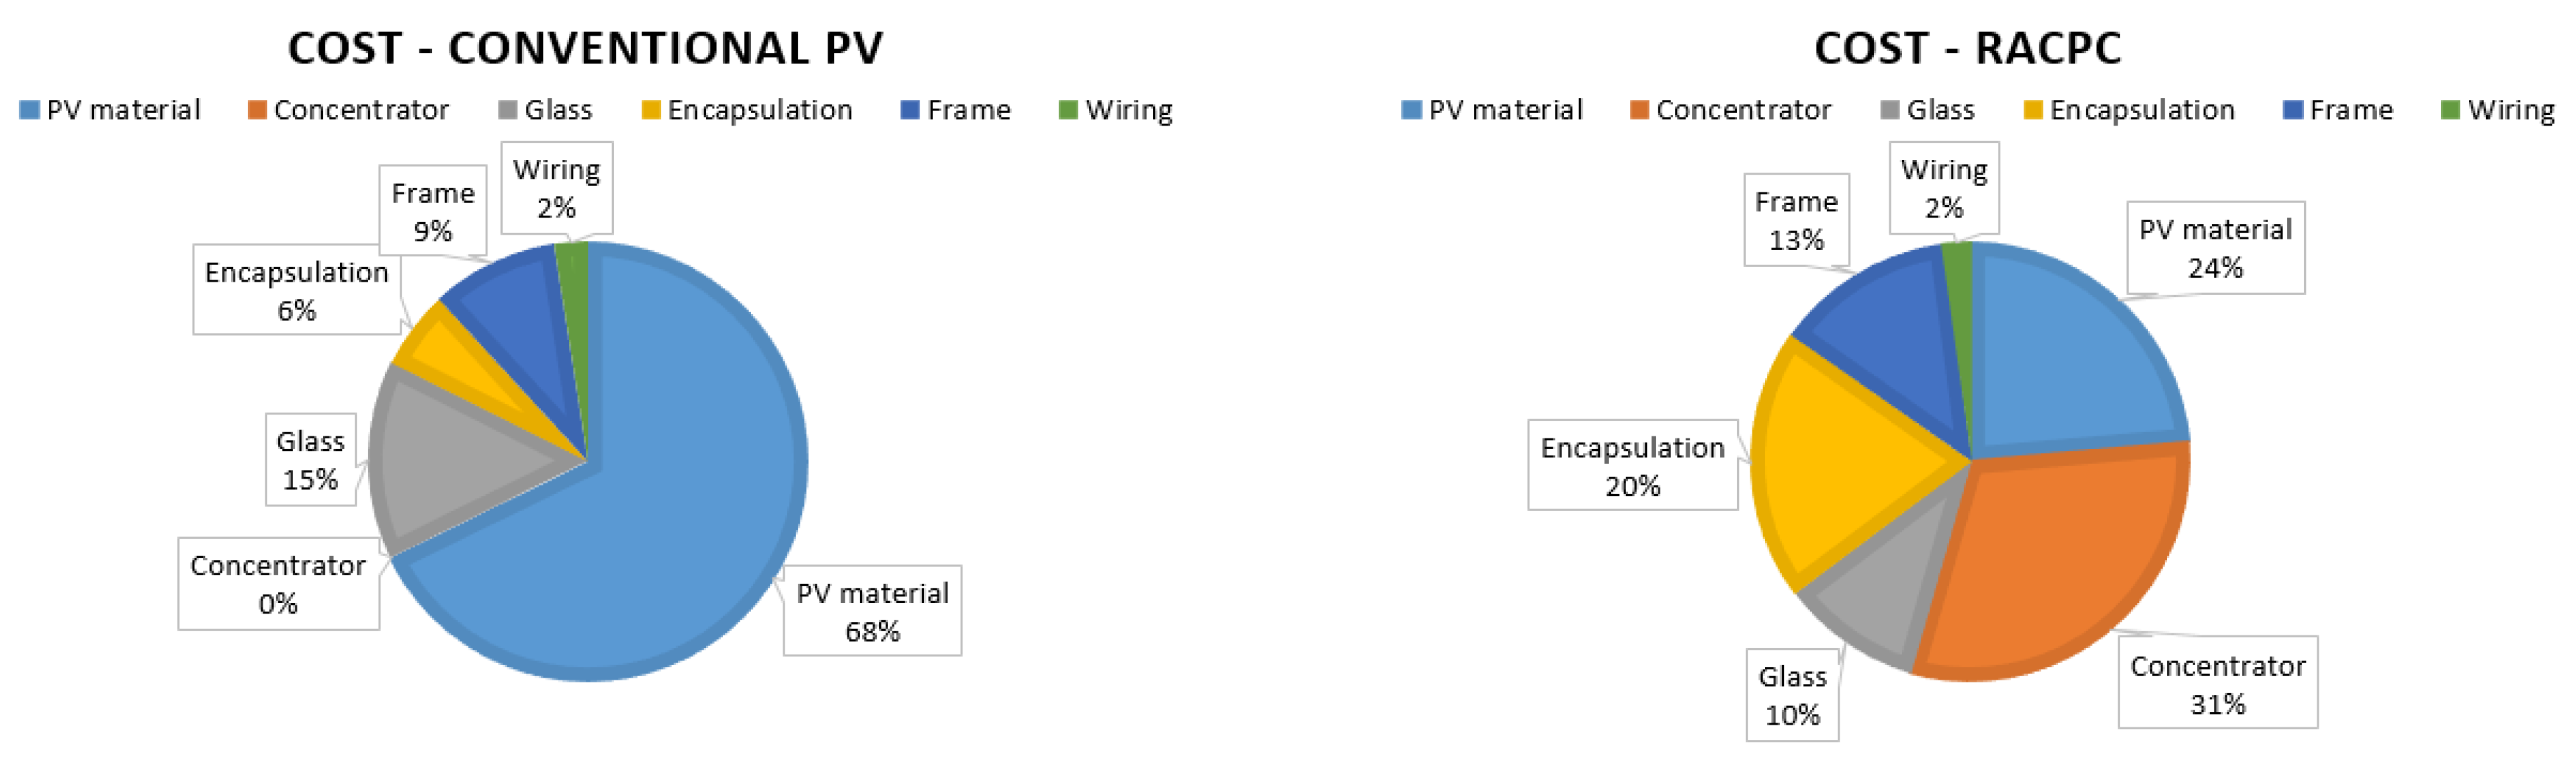
Task: Select the Glass 15% data label
Action: (x=310, y=460)
